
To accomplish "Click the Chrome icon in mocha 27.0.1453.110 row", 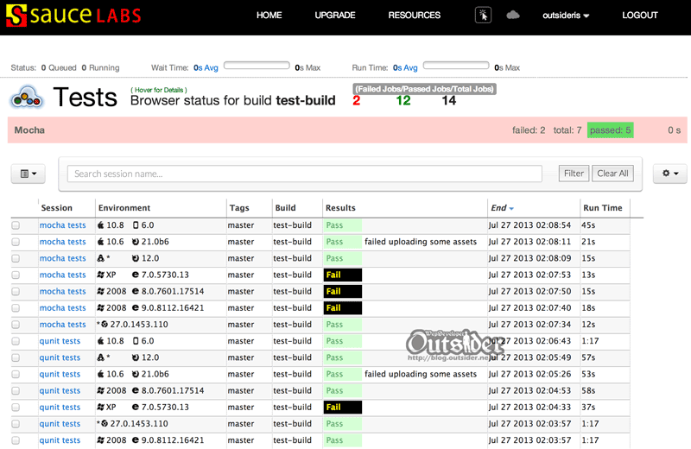I will [105, 325].
